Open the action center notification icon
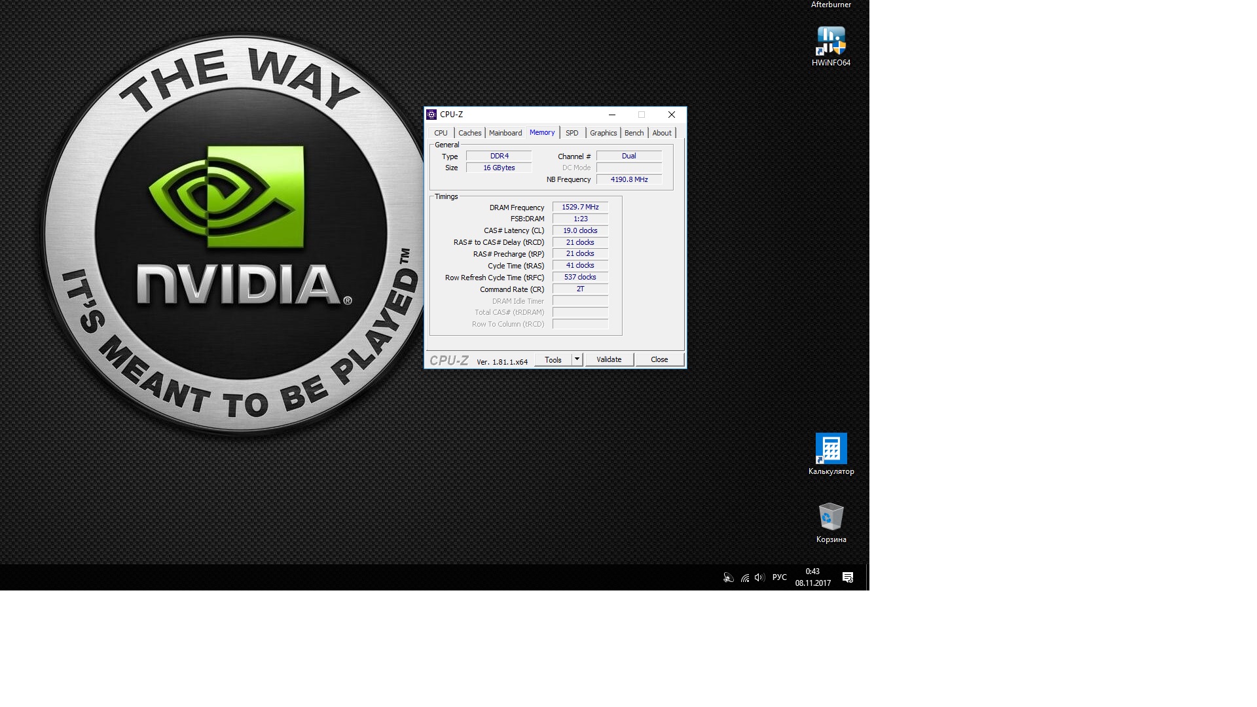The width and height of the screenshot is (1257, 707). pyautogui.click(x=848, y=577)
